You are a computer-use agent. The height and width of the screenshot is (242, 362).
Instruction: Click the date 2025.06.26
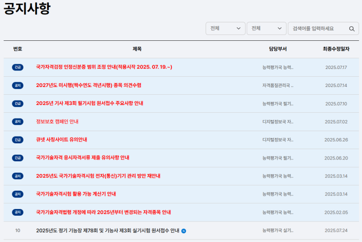[x=336, y=140]
